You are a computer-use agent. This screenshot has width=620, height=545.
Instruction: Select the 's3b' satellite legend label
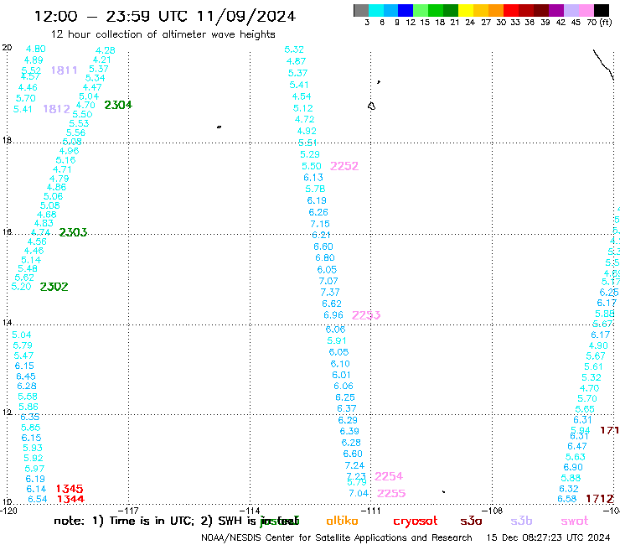coord(521,521)
